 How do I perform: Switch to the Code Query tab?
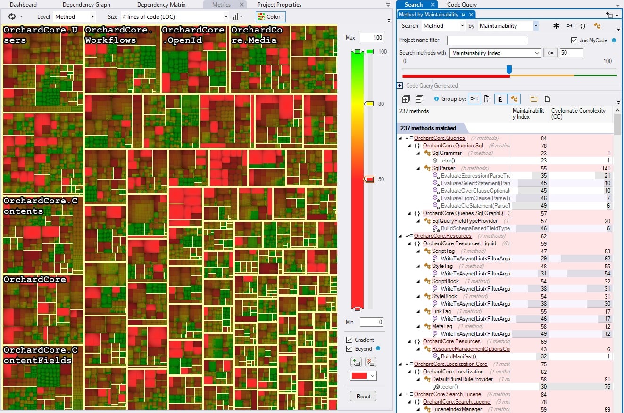pos(462,5)
